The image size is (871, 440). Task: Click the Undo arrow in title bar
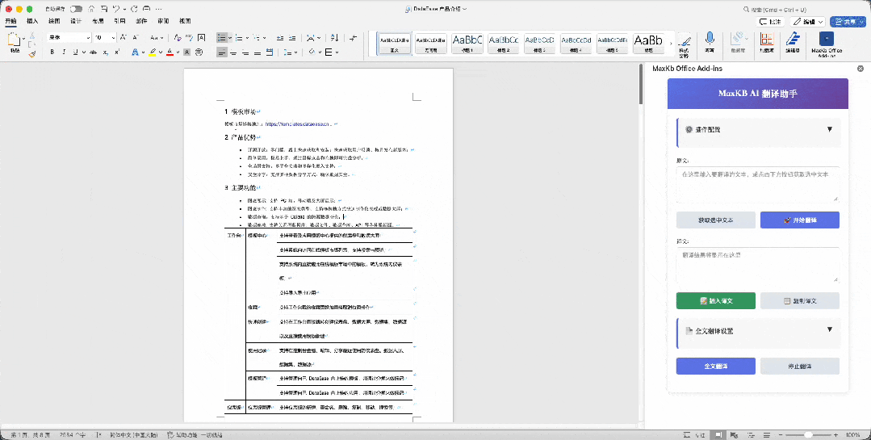coord(116,9)
